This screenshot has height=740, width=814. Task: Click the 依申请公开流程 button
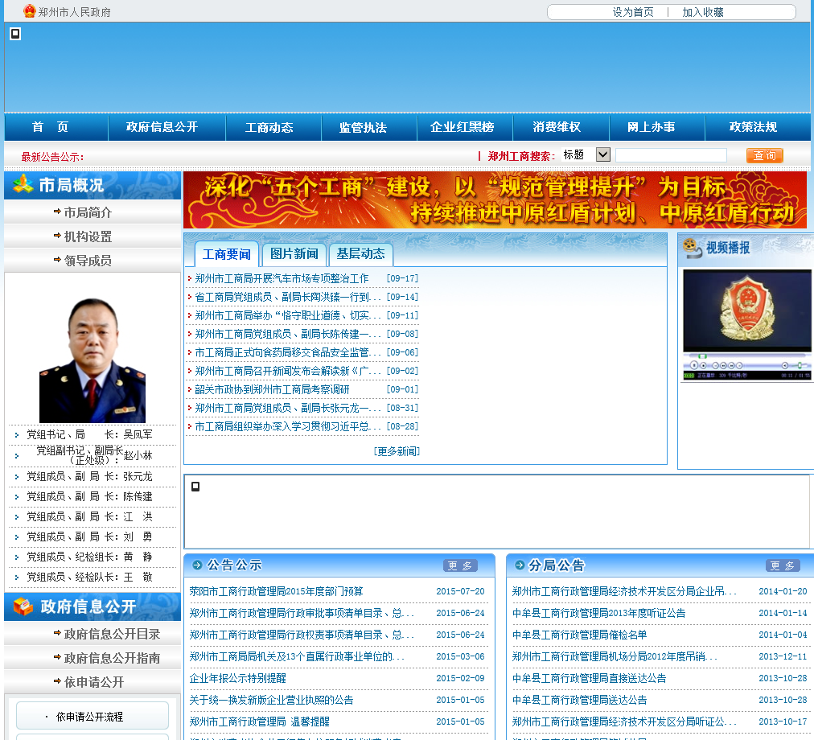click(x=92, y=716)
